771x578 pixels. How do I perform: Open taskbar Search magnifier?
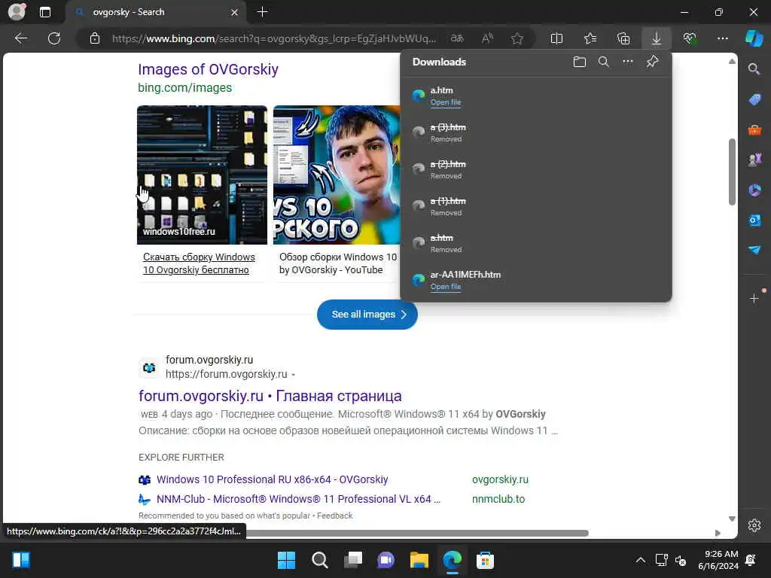pyautogui.click(x=319, y=560)
